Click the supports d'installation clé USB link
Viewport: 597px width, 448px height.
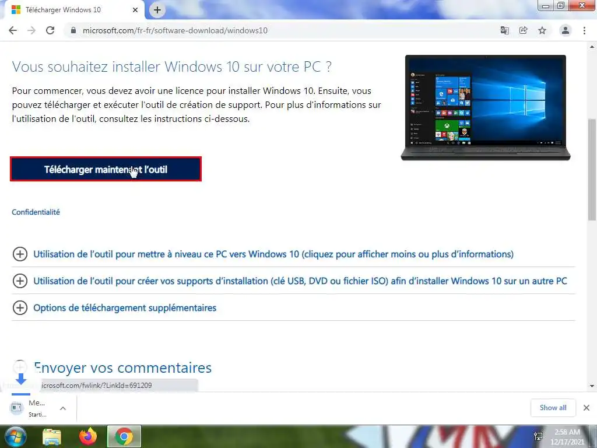click(300, 281)
